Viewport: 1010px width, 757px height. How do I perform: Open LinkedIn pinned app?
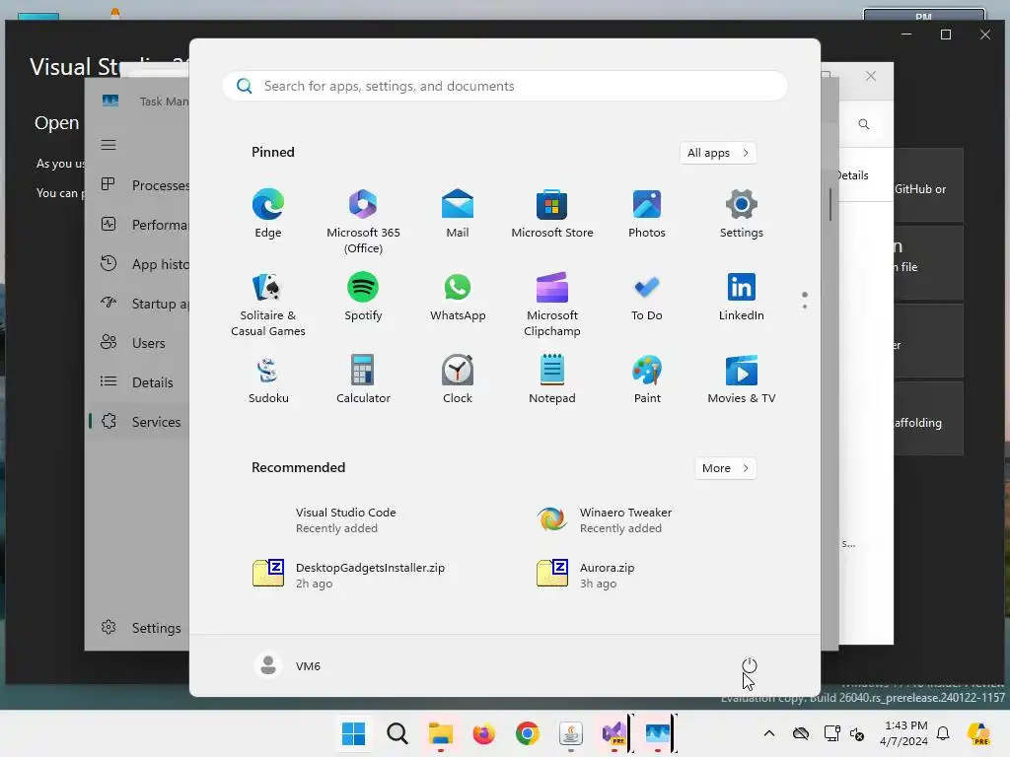(742, 296)
